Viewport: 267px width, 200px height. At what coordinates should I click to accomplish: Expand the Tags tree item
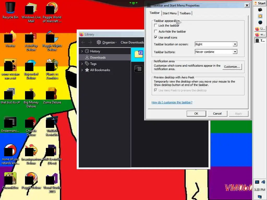coord(82,64)
